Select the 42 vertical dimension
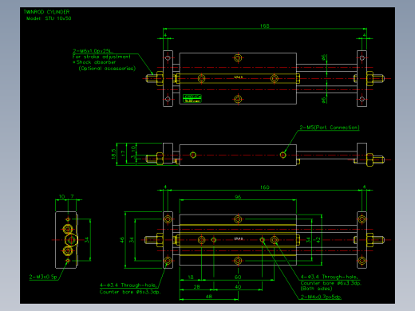 (x=318, y=240)
